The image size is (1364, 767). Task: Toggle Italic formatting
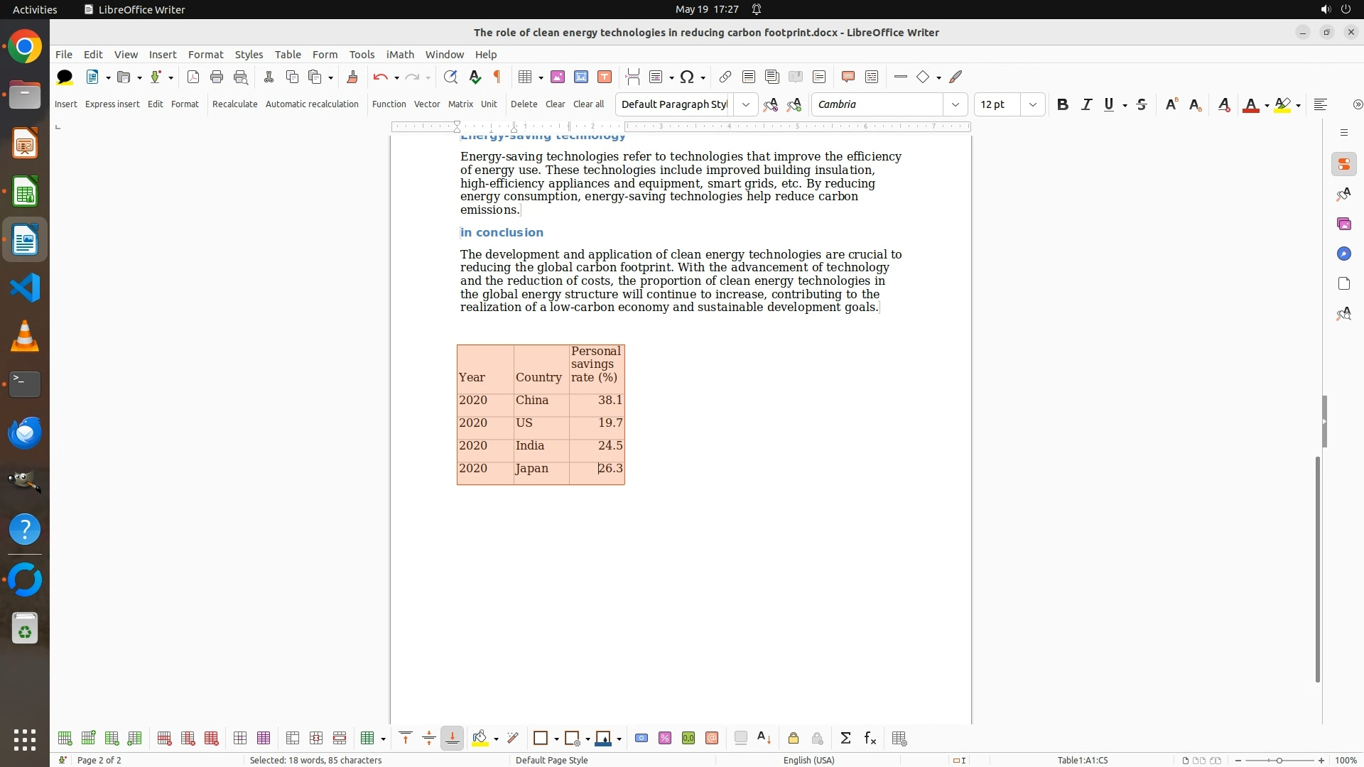click(1086, 105)
